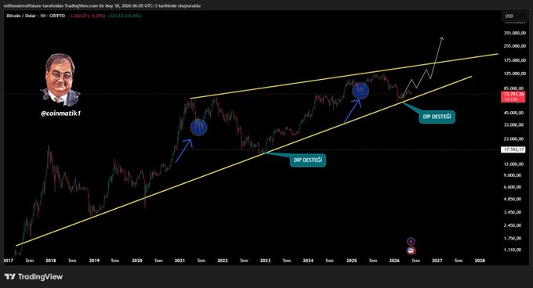Click the 2020 label on time axis

137,261
